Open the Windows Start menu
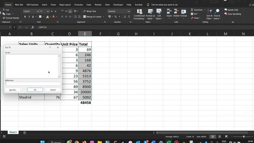254x143 pixels. tap(42, 142)
